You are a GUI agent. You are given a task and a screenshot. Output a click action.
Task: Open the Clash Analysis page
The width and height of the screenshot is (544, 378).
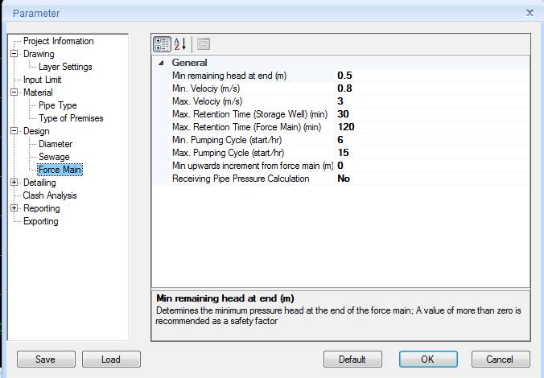pos(50,195)
